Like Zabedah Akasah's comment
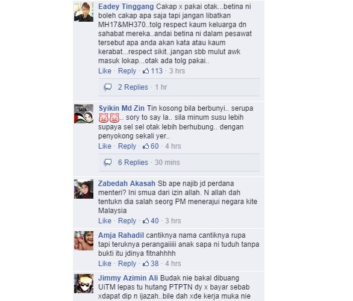This screenshot has height=301, width=353. pos(105,221)
